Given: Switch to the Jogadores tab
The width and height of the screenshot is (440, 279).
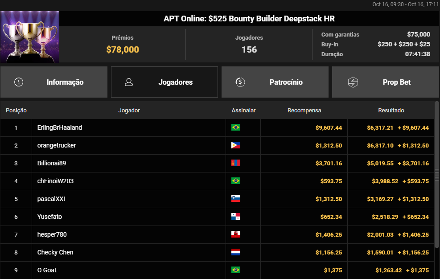Looking at the screenshot, I should [164, 82].
